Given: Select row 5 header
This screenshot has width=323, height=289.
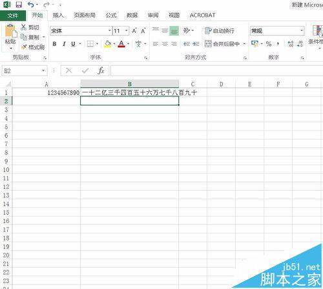Looking at the screenshot, I should click(x=6, y=127).
